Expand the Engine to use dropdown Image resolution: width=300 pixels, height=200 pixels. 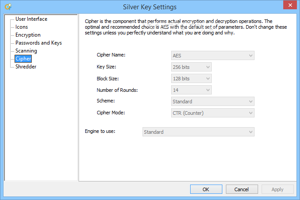point(199,132)
